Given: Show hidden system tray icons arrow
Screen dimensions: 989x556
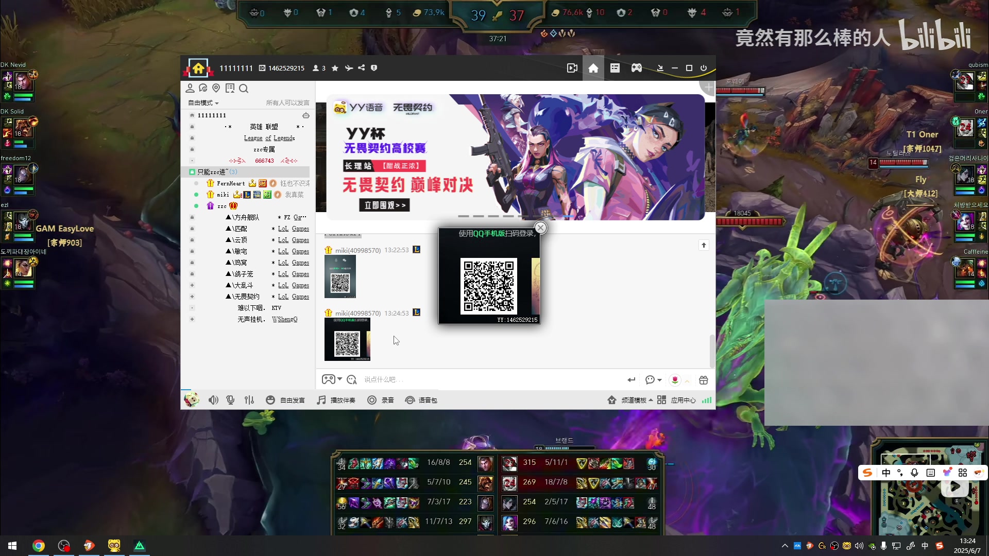Looking at the screenshot, I should tap(785, 546).
